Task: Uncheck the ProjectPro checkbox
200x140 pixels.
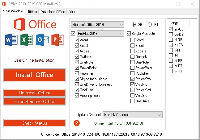Action: (x=132, y=79)
